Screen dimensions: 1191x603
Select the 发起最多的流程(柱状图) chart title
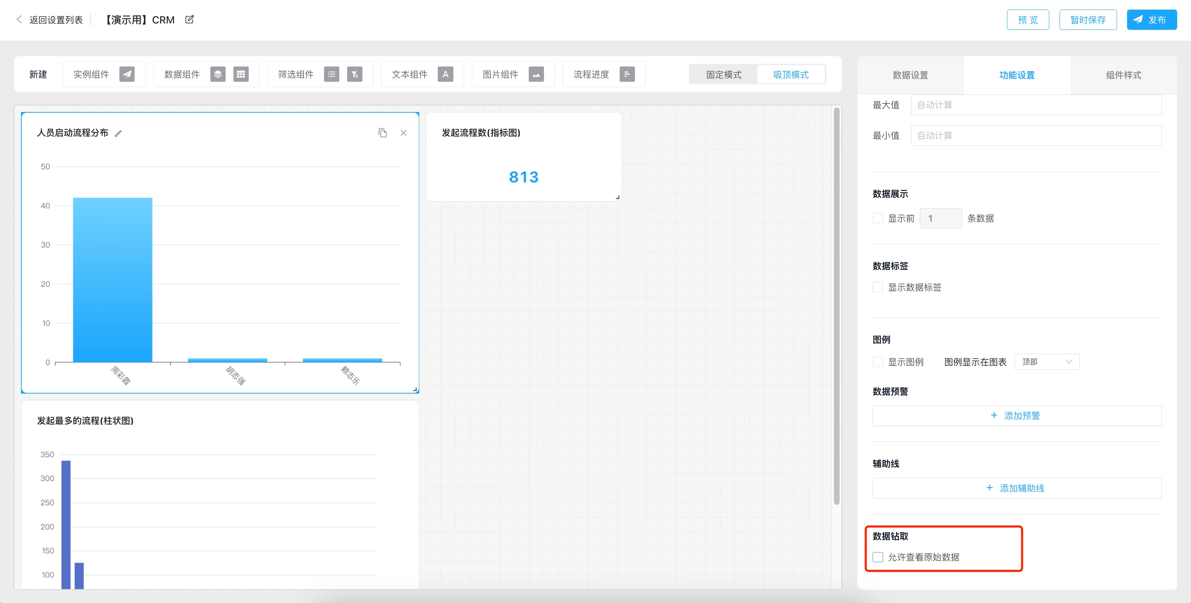tap(85, 421)
